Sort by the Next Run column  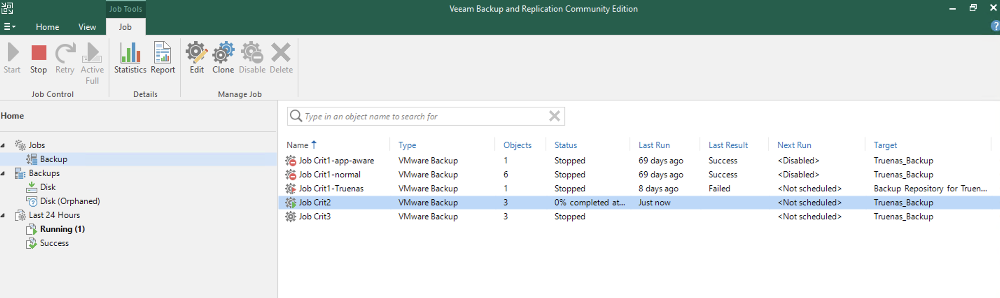point(794,145)
